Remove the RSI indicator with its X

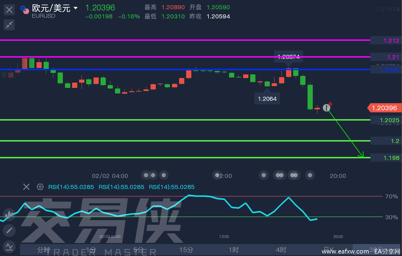(x=26, y=187)
